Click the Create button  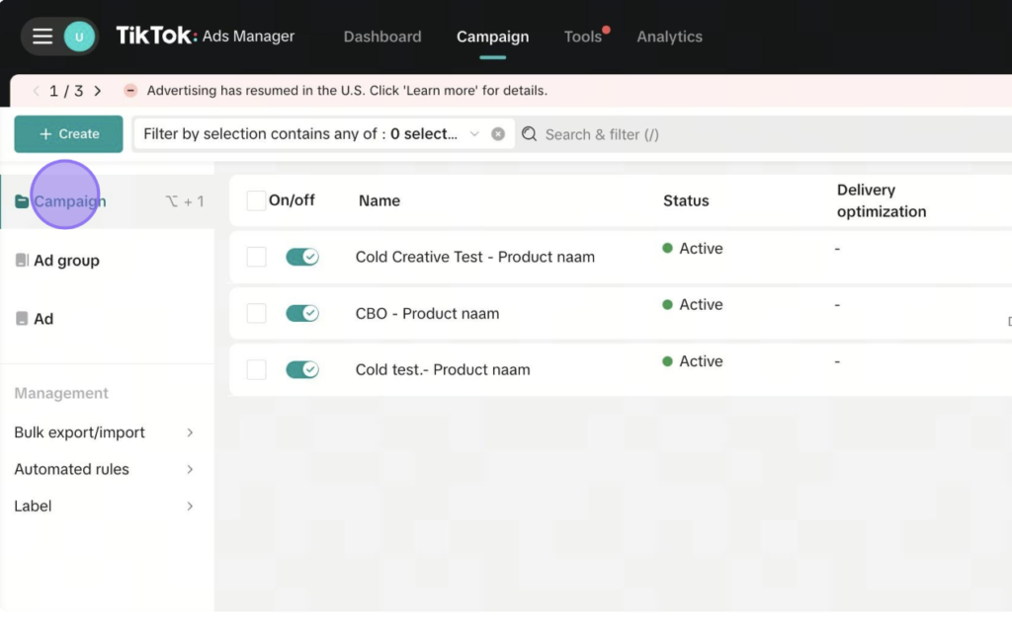coord(68,134)
